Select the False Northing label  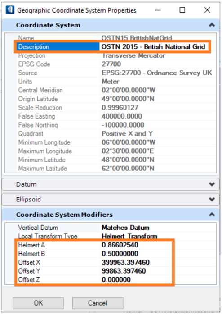point(38,125)
